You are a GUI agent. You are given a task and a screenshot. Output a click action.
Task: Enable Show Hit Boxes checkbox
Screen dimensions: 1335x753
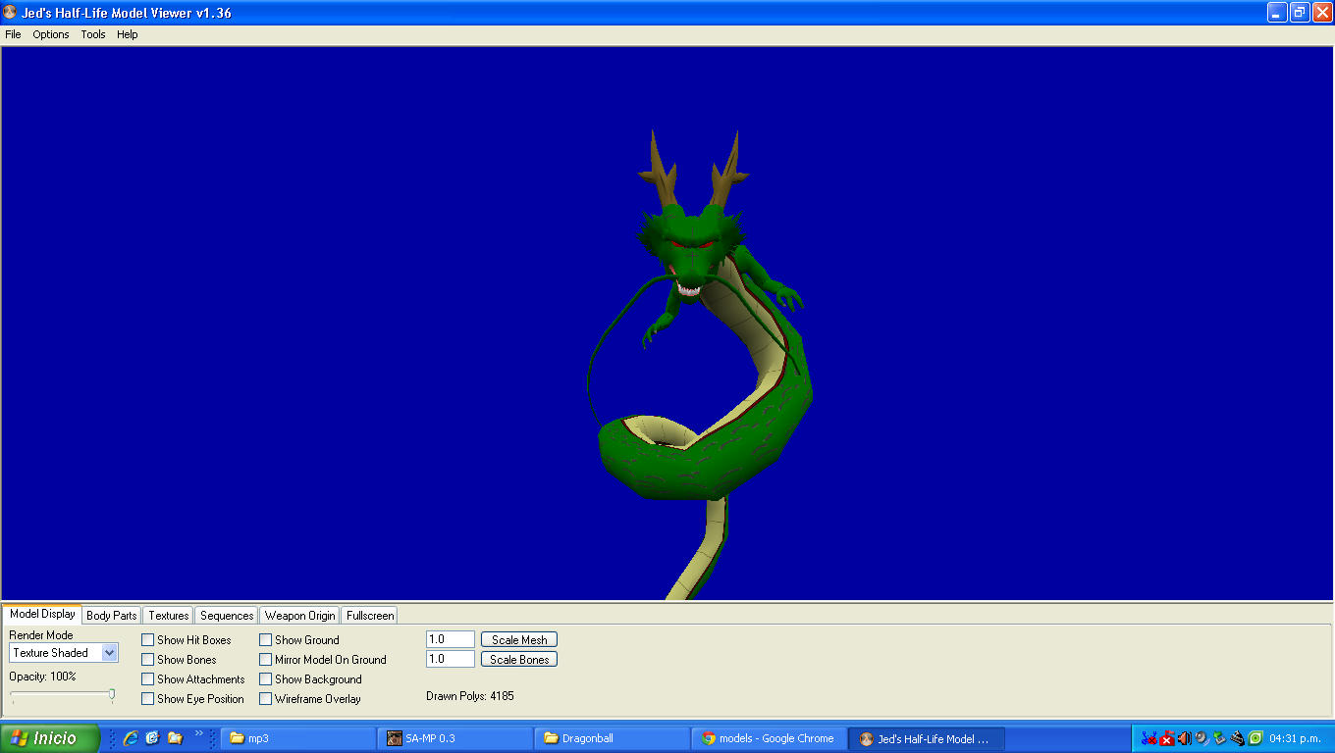148,640
